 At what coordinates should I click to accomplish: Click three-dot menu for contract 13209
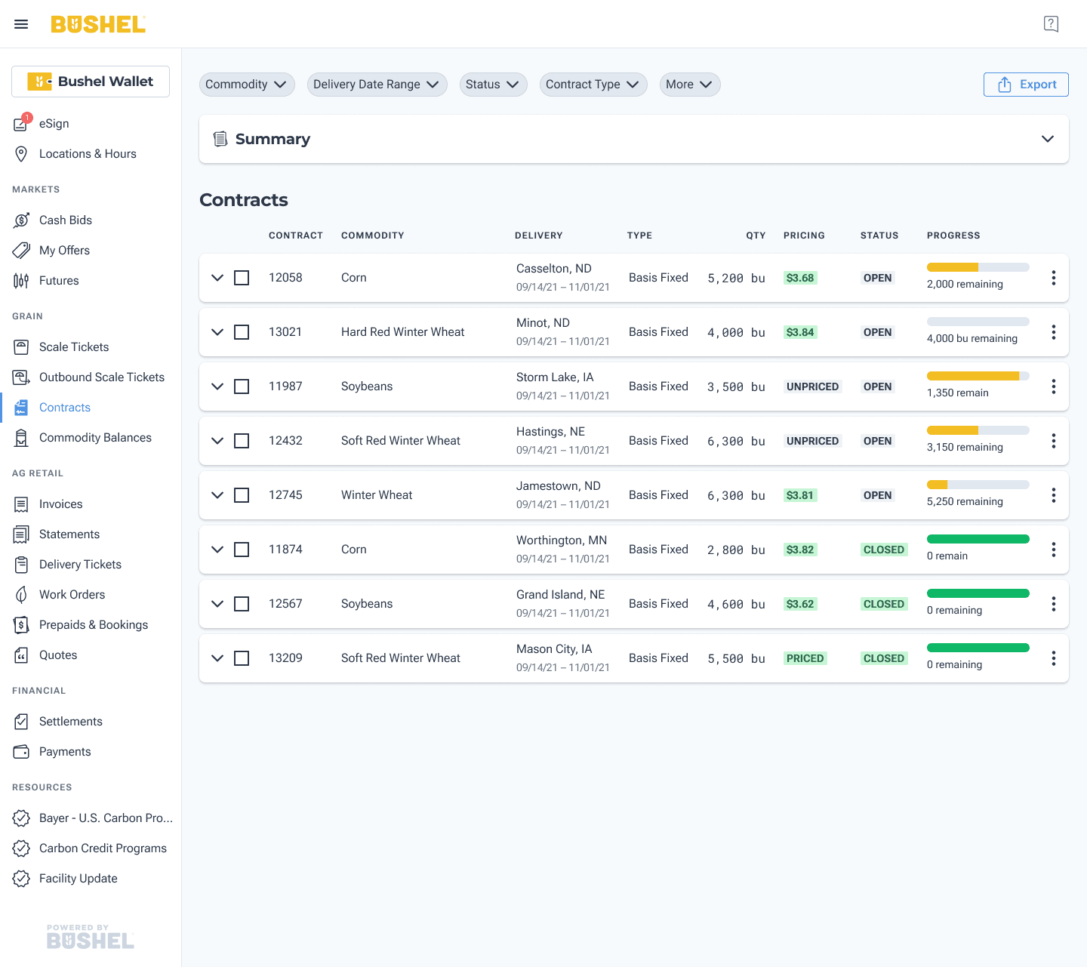pyautogui.click(x=1054, y=658)
